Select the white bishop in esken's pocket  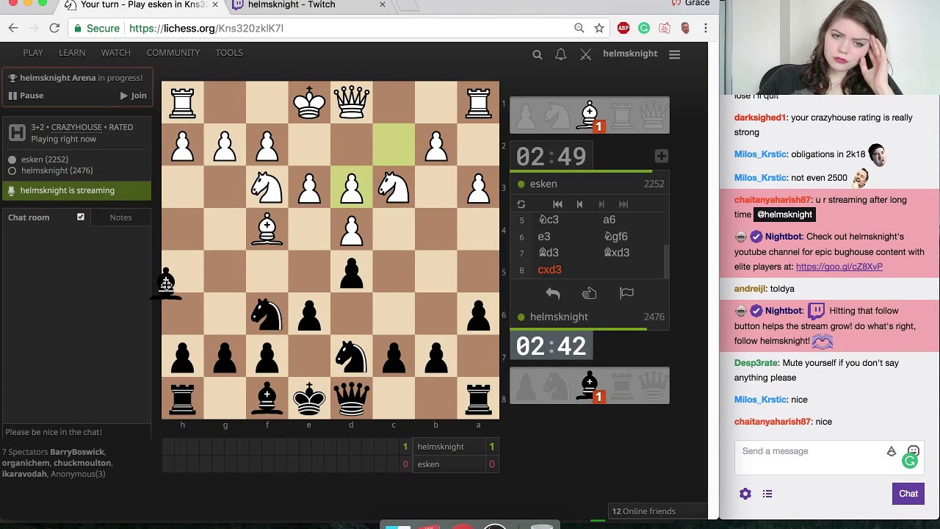(589, 116)
